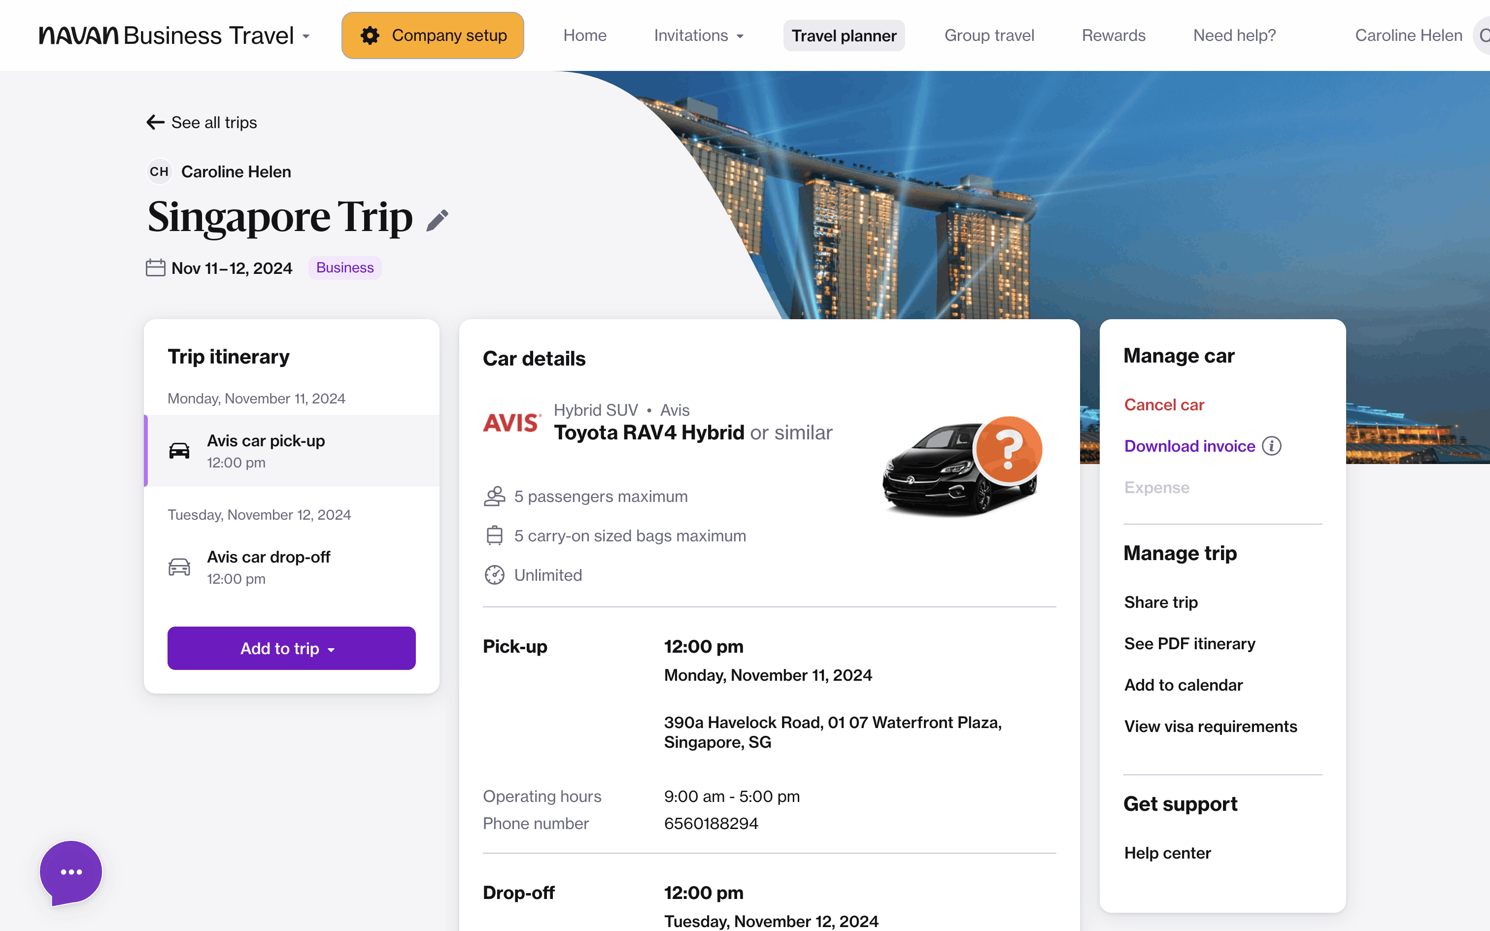Click the pencil icon to rename trip
This screenshot has height=931, width=1490.
tap(437, 221)
